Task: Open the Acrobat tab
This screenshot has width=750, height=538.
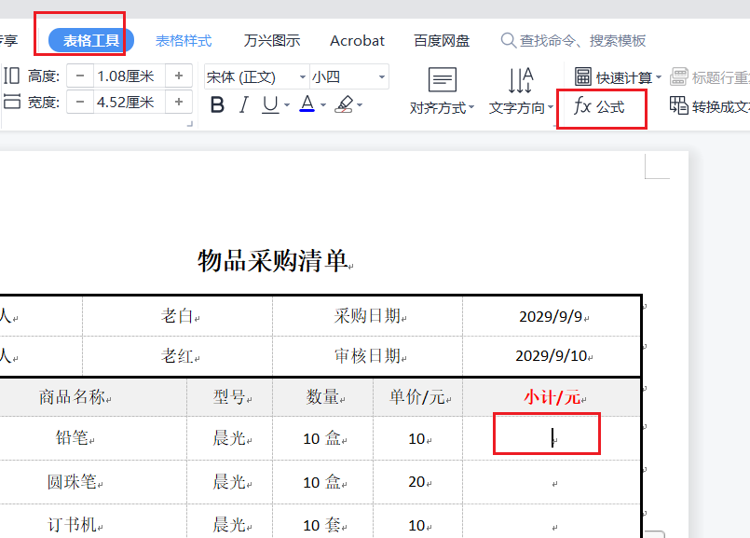Action: pyautogui.click(x=357, y=41)
